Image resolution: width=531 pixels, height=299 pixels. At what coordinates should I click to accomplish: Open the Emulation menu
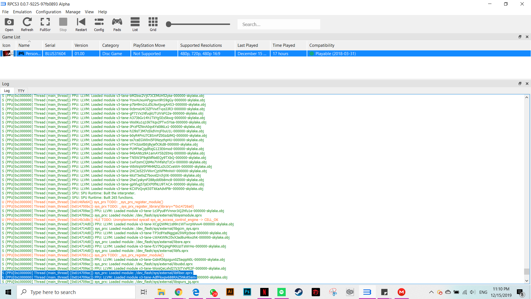[x=22, y=12]
